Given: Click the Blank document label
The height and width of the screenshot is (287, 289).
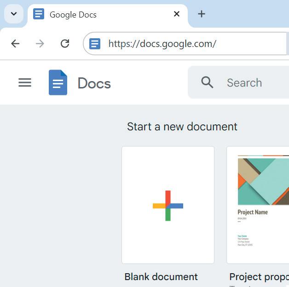Looking at the screenshot, I should pos(161,277).
